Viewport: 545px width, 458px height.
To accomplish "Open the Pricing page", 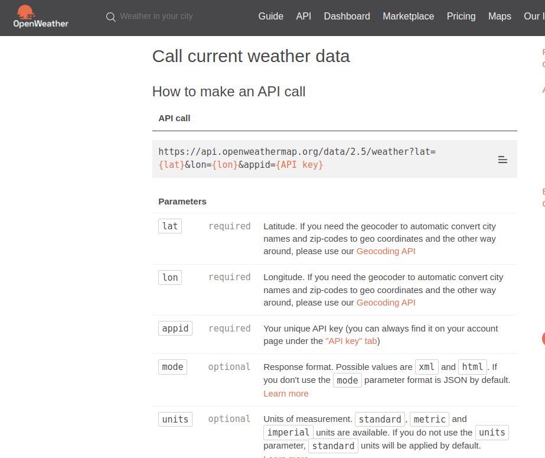I will (x=461, y=17).
